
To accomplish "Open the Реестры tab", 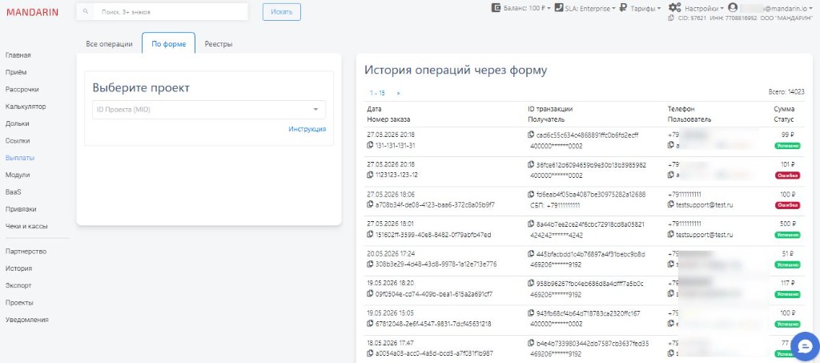I will click(219, 44).
